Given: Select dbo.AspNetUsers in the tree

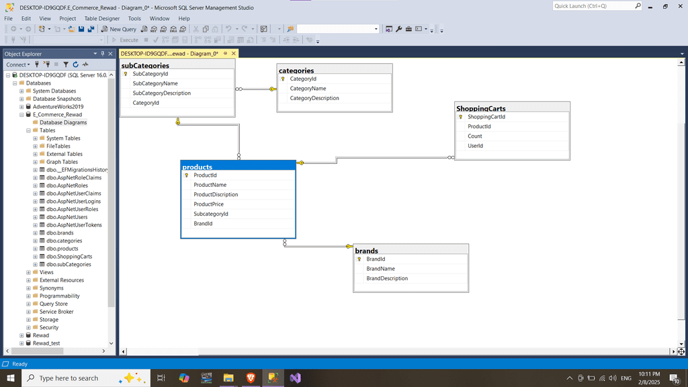Looking at the screenshot, I should [67, 217].
